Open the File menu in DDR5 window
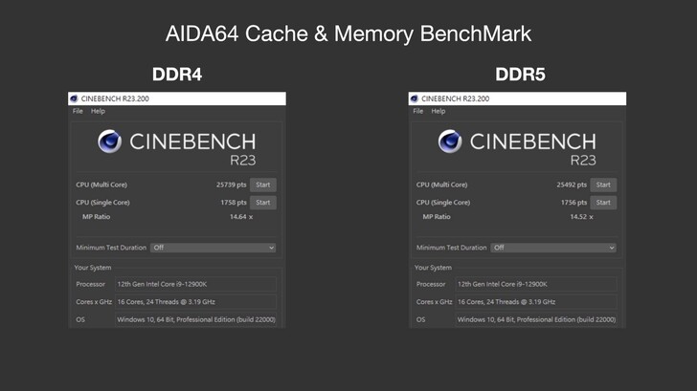The width and height of the screenshot is (697, 391). (418, 111)
